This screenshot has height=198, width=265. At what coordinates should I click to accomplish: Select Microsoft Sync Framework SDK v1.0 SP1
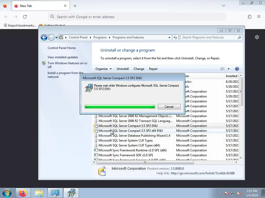point(166,155)
